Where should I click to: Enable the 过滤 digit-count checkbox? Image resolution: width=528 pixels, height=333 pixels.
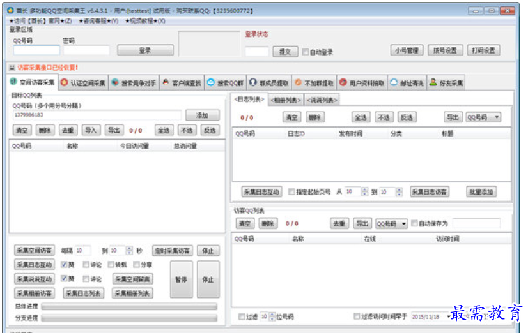pos(242,316)
